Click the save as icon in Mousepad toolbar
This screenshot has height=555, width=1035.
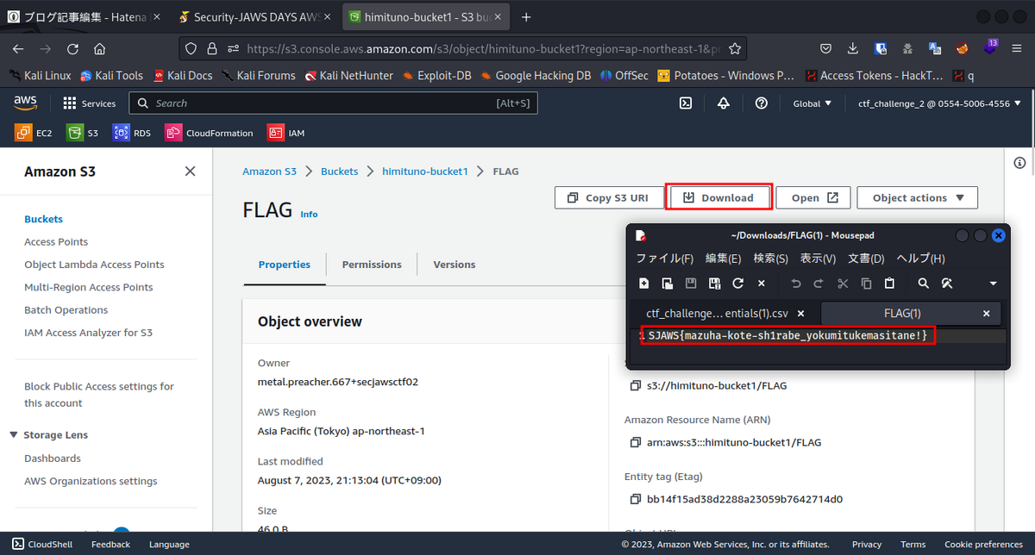pyautogui.click(x=714, y=283)
